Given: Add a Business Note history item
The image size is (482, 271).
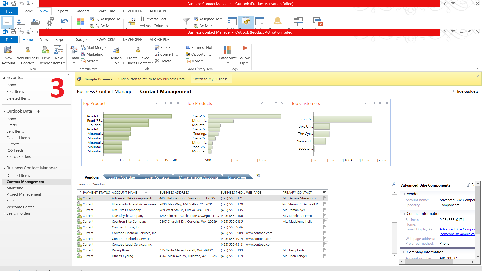Looking at the screenshot, I should [200, 47].
